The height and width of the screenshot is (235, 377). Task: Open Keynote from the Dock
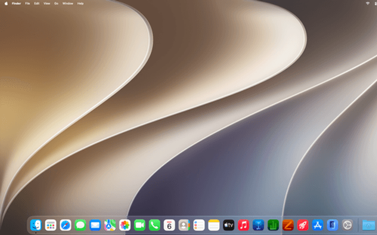pyautogui.click(x=258, y=225)
